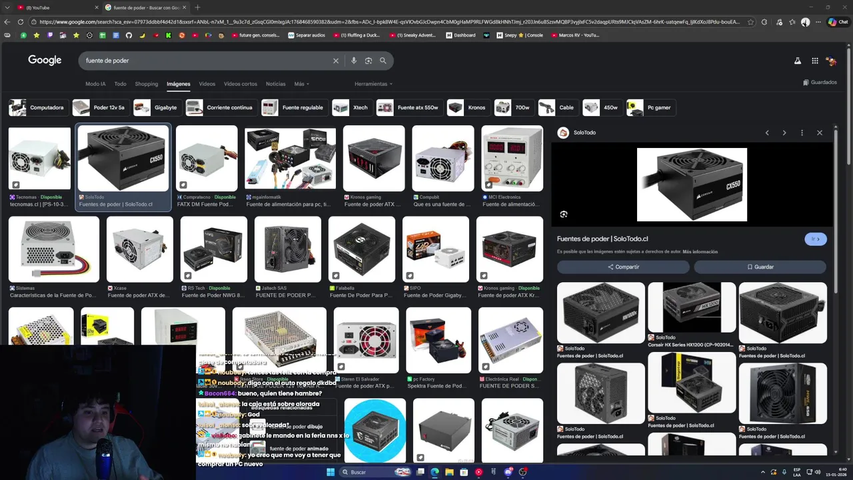Screen dimensions: 853x480
Task: Open the Google apps grid
Action: [814, 61]
